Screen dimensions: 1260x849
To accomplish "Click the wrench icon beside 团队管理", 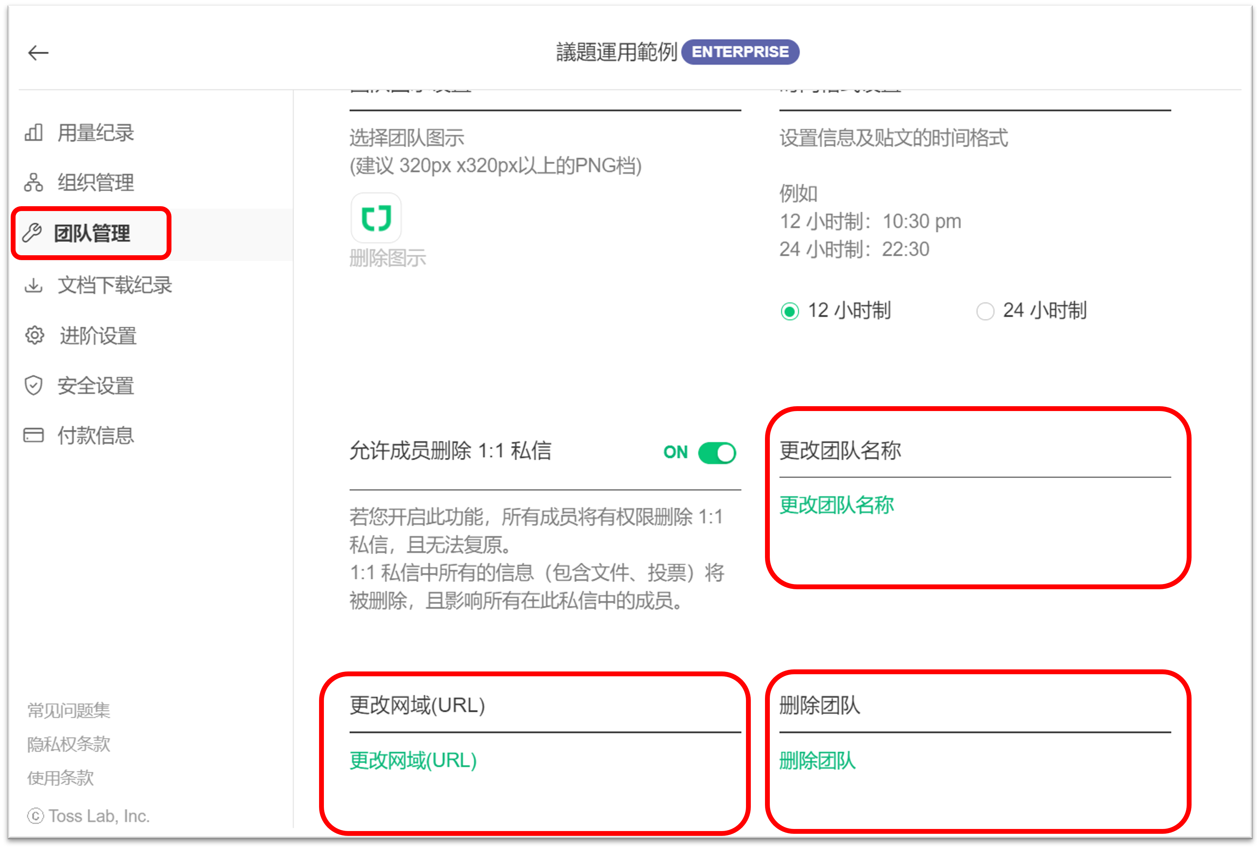I will coord(32,233).
